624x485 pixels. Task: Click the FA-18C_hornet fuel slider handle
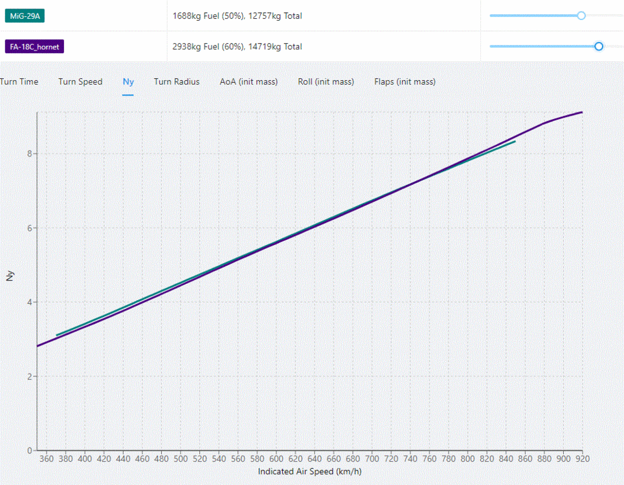point(599,47)
